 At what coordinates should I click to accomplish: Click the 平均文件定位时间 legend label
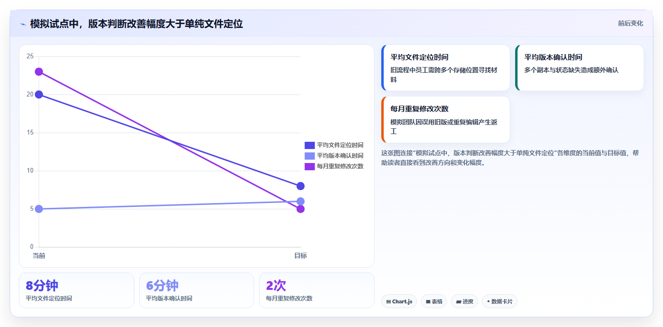[340, 145]
